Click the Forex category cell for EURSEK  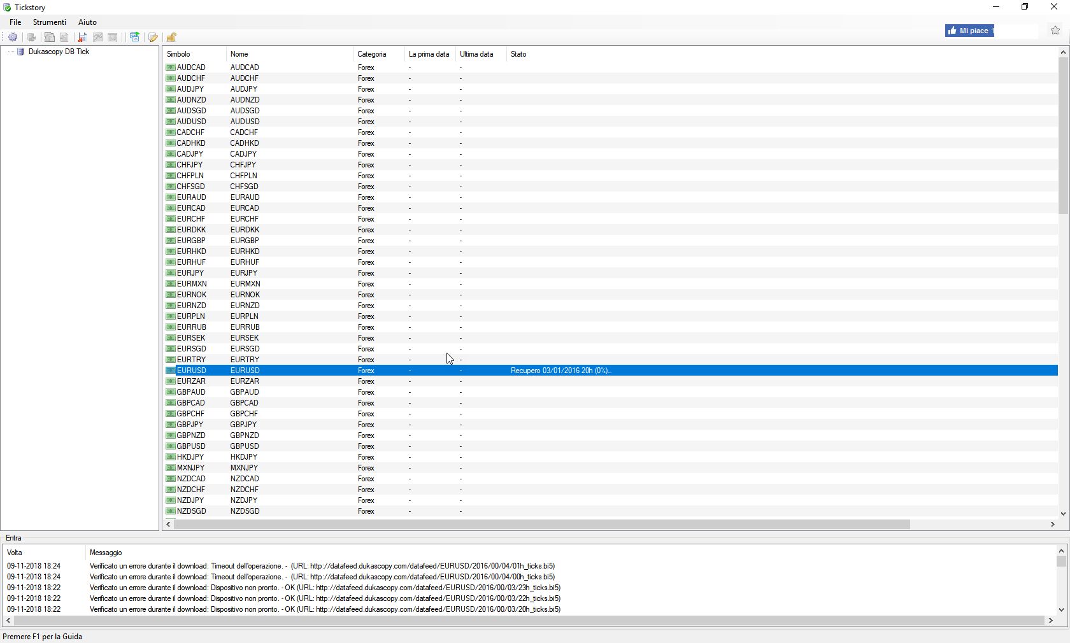click(x=366, y=338)
